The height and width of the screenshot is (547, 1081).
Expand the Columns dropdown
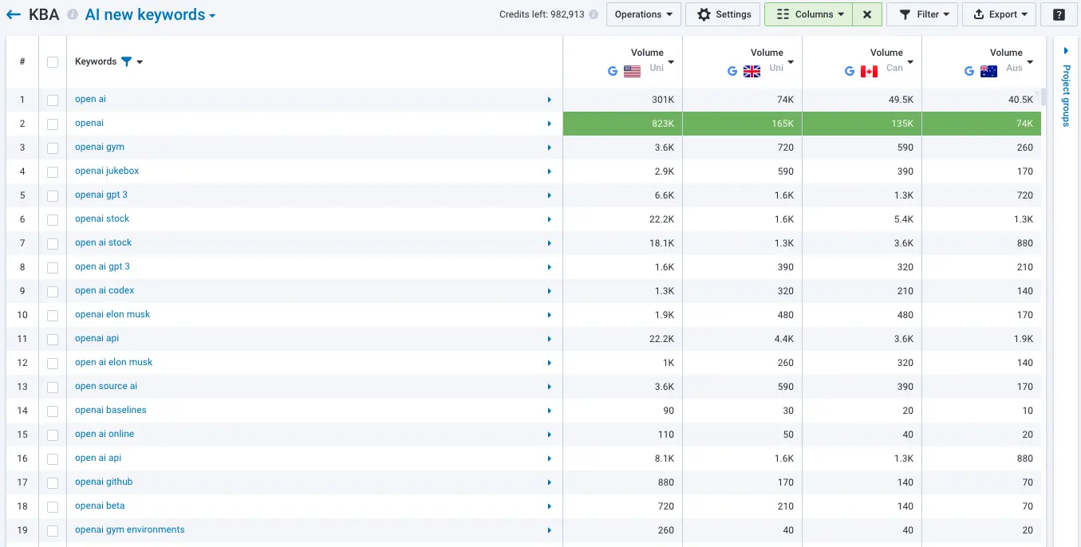808,14
